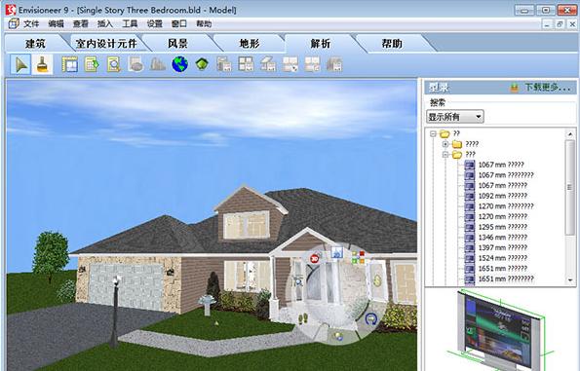Open the 工具 menu

point(130,24)
